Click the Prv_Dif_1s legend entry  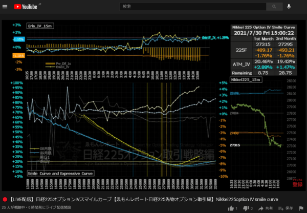[58, 63]
